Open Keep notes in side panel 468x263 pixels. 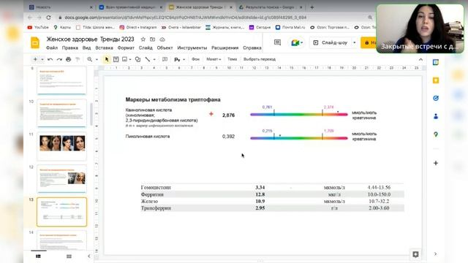[436, 80]
